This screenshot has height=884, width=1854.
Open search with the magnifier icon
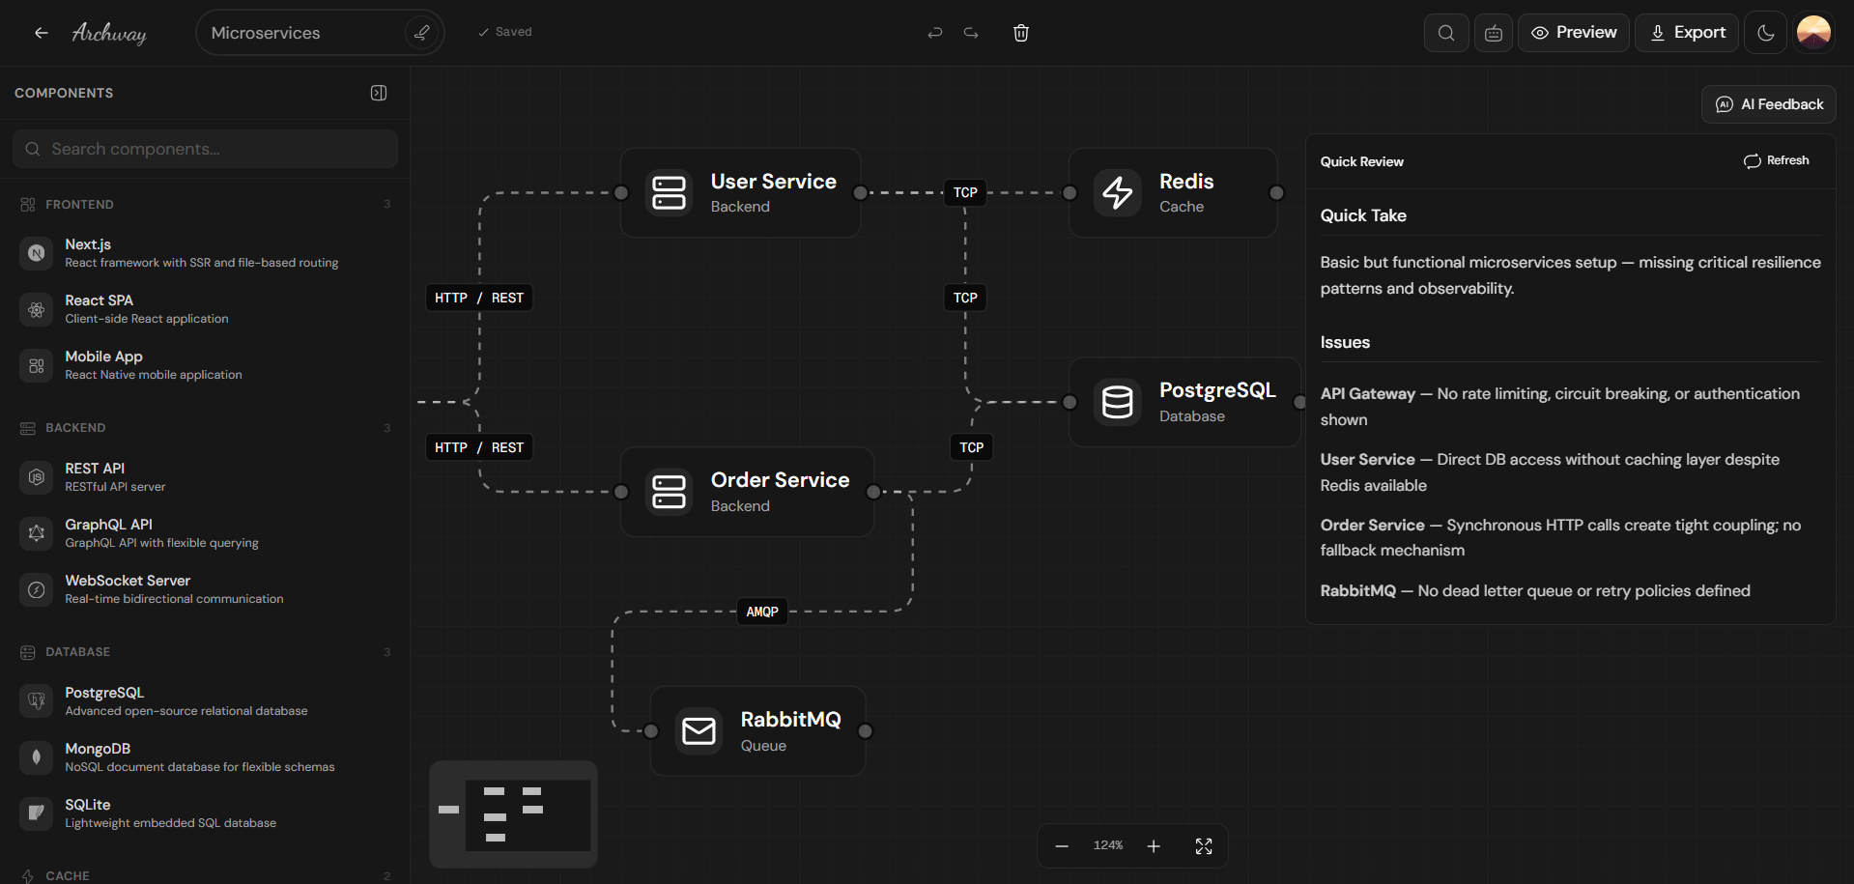[x=1446, y=33]
